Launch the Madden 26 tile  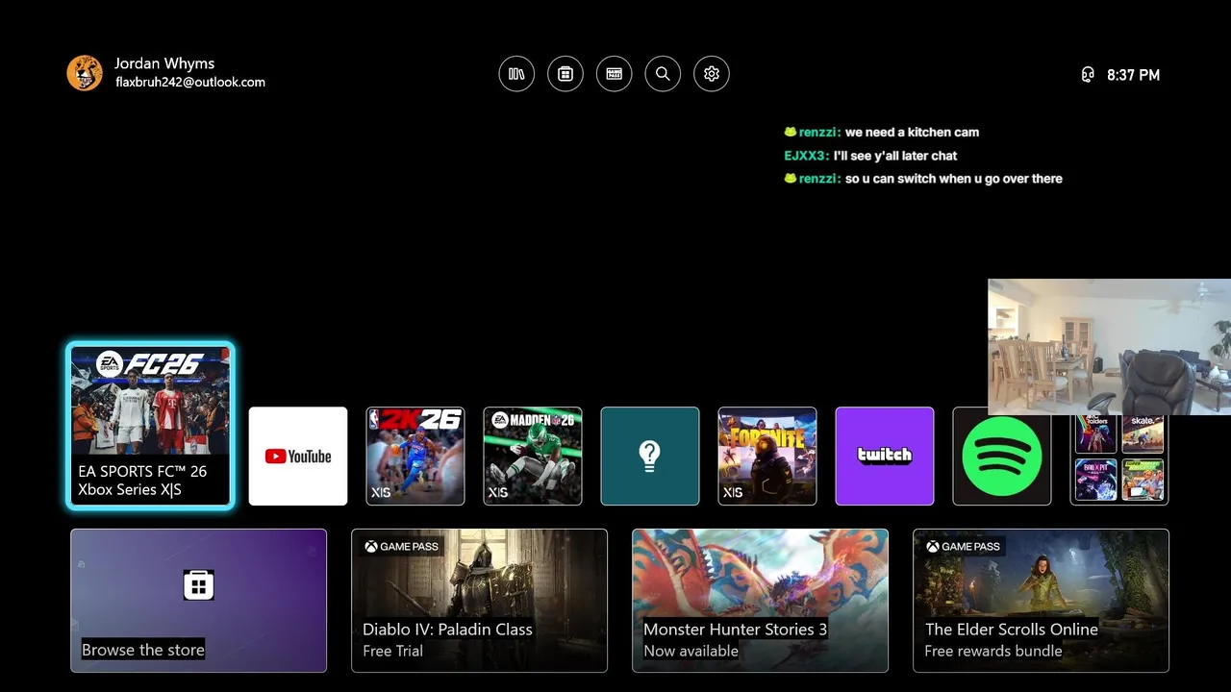click(533, 456)
